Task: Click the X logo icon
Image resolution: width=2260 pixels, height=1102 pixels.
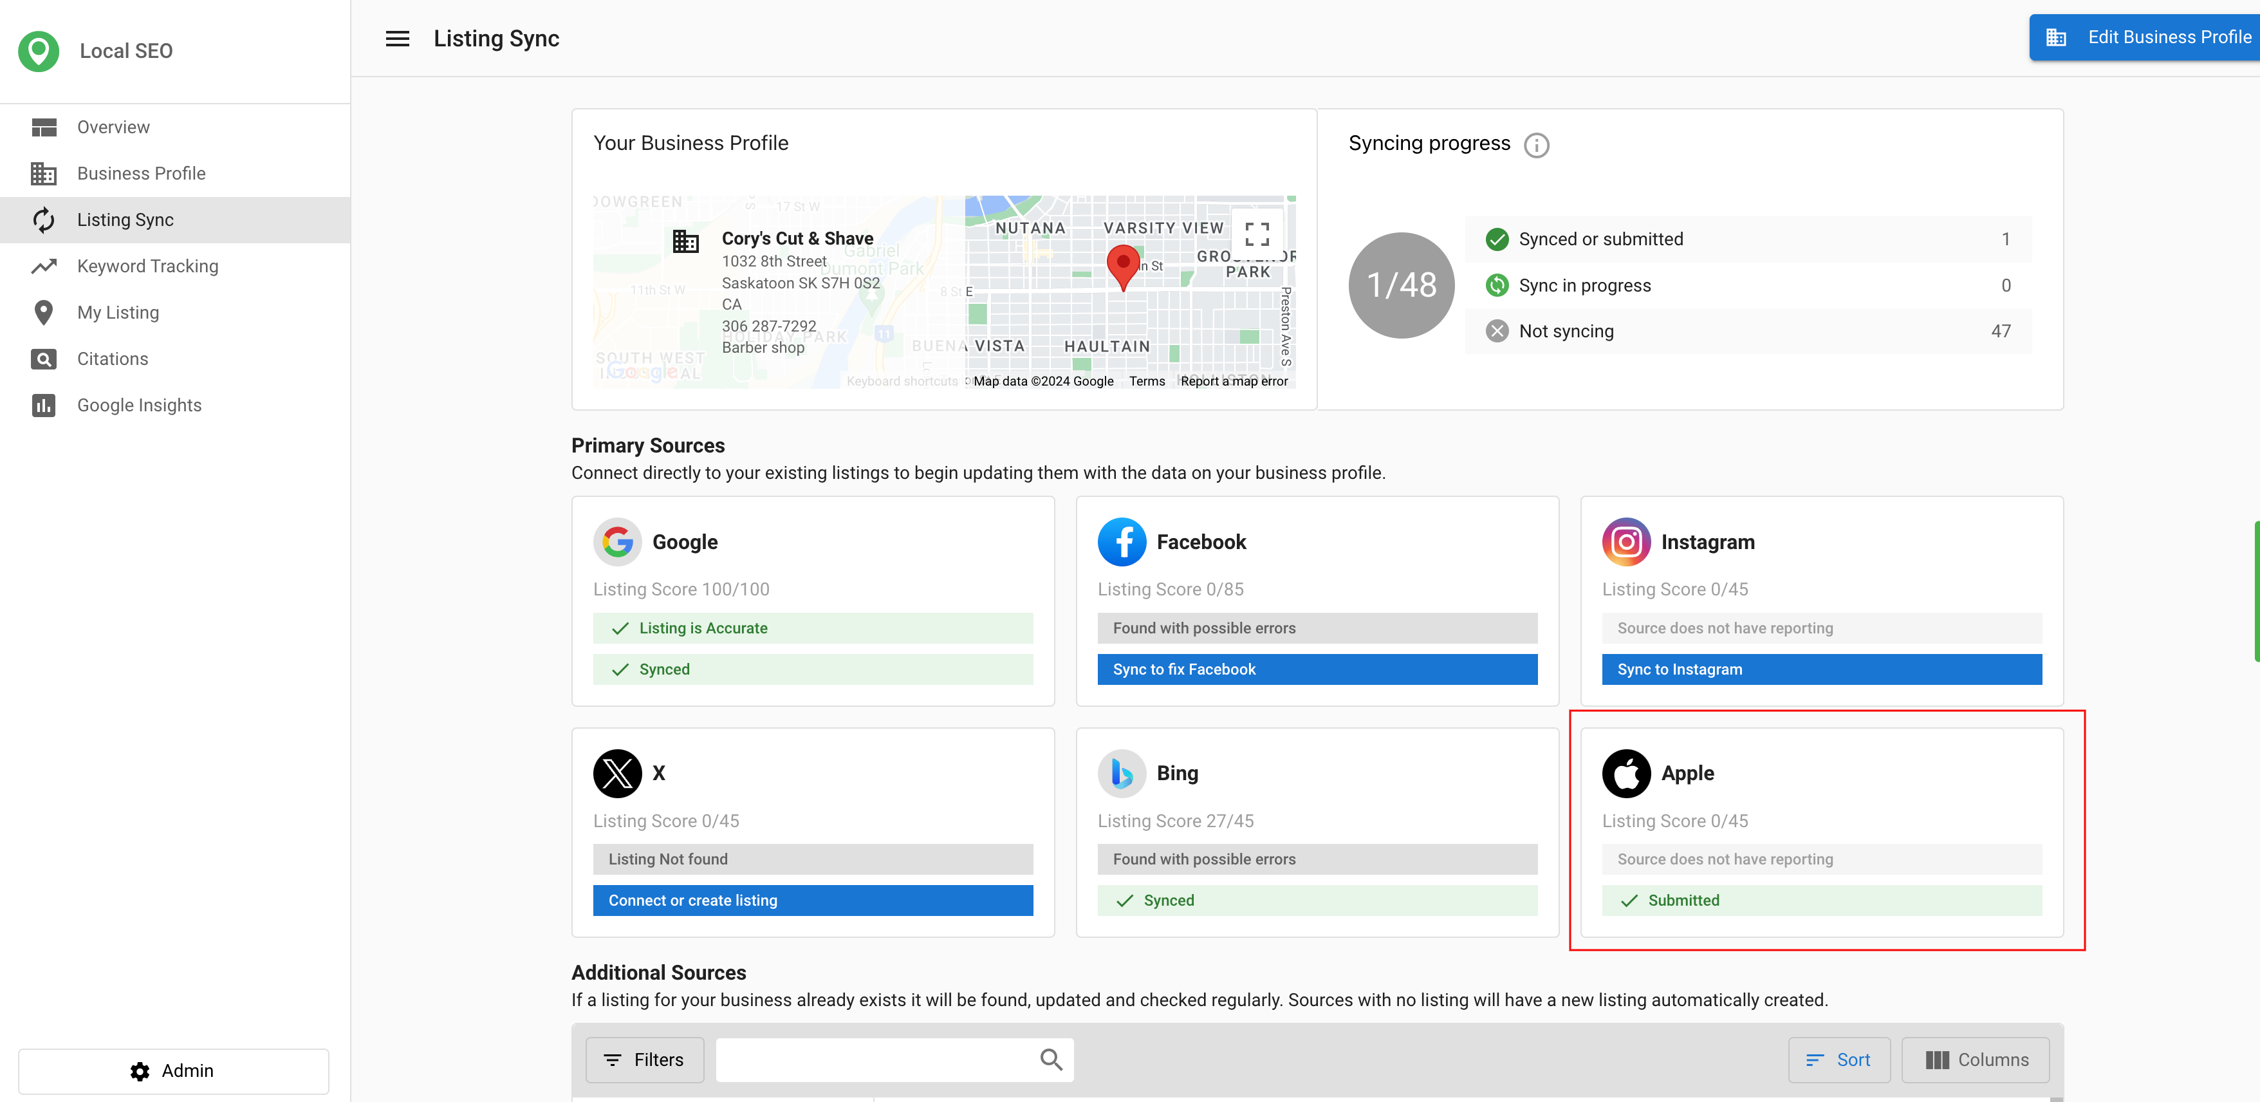Action: 618,774
